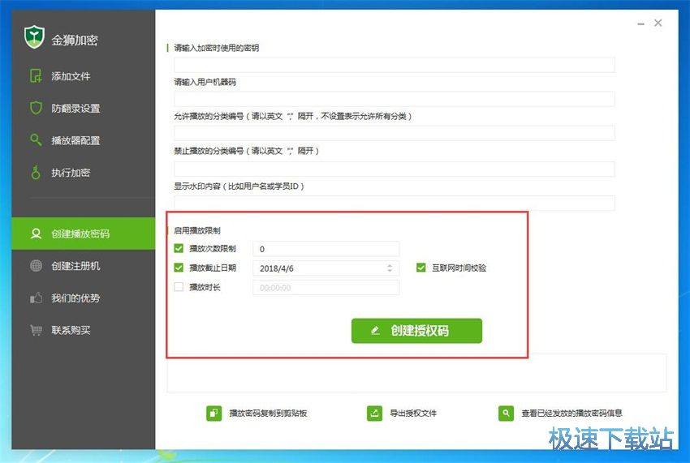Image resolution: width=690 pixels, height=463 pixels.
Task: Click 播放密码复制到剪贴板 link
Action: pos(268,413)
